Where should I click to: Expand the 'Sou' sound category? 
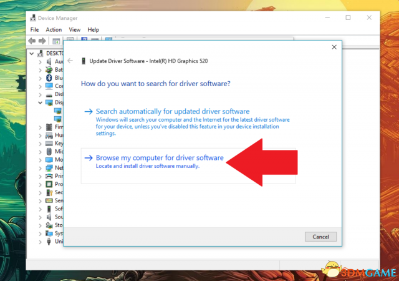pos(40,217)
